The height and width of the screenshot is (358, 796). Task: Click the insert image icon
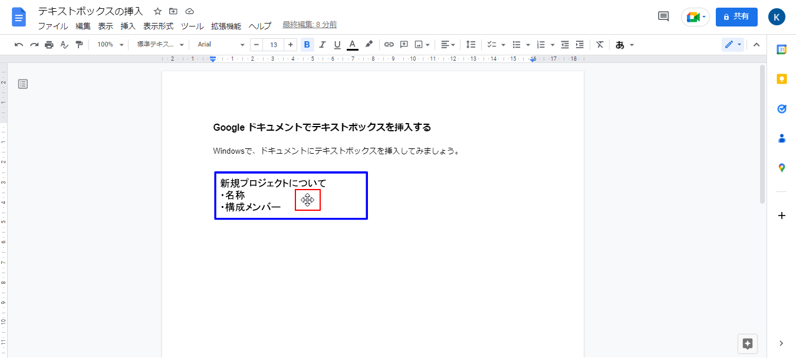[419, 45]
